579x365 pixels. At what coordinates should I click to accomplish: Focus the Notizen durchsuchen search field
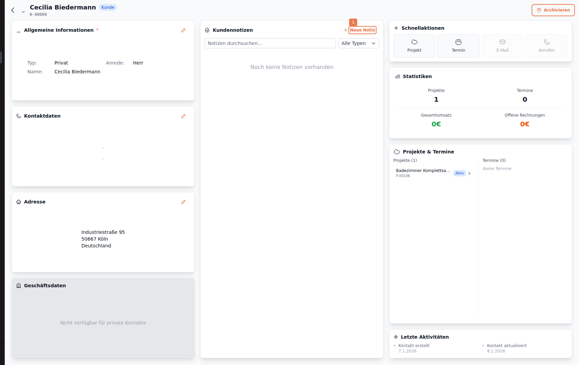point(270,43)
